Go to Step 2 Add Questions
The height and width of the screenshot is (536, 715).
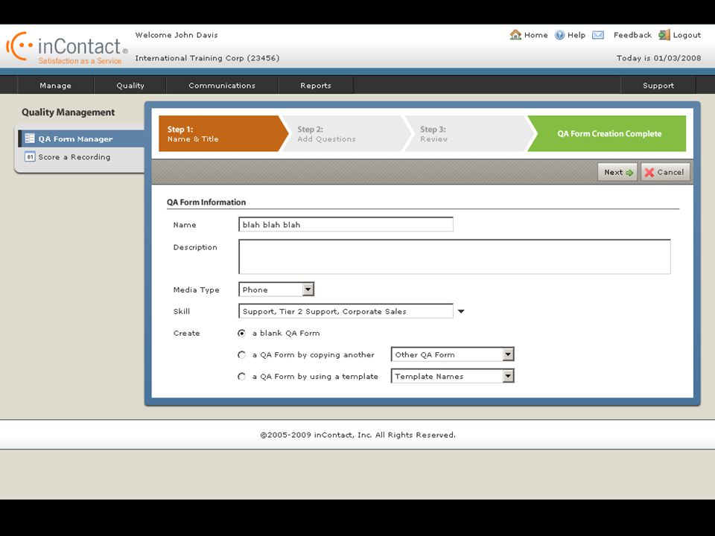[x=345, y=133]
